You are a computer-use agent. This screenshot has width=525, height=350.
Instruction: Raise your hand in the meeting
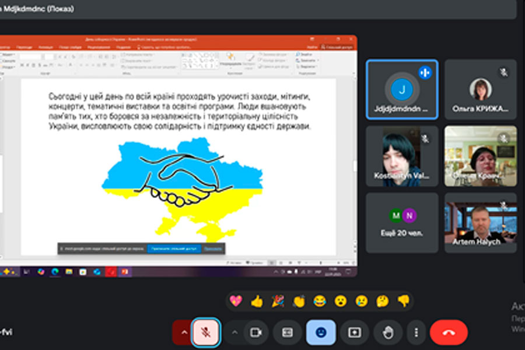click(x=388, y=332)
